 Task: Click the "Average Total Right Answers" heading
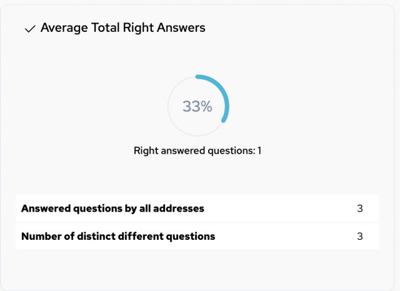coord(122,28)
